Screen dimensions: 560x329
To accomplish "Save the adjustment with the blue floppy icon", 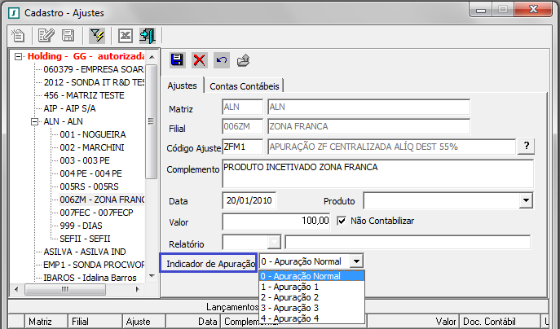I will pyautogui.click(x=178, y=59).
